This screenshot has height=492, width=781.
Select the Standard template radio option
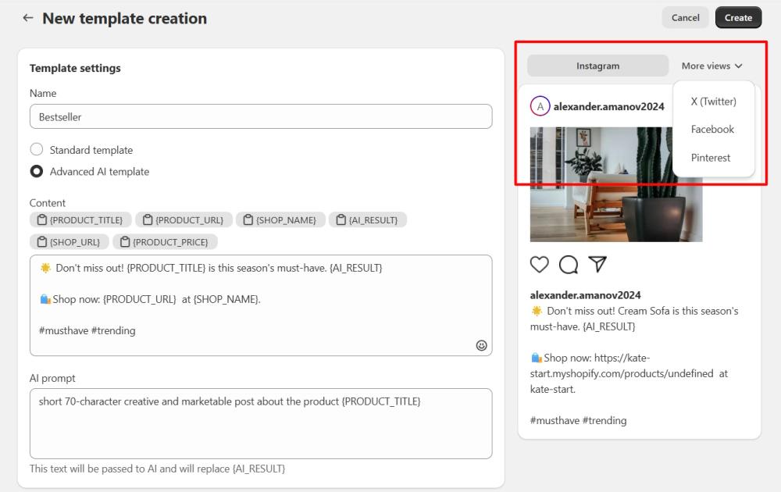(x=37, y=150)
